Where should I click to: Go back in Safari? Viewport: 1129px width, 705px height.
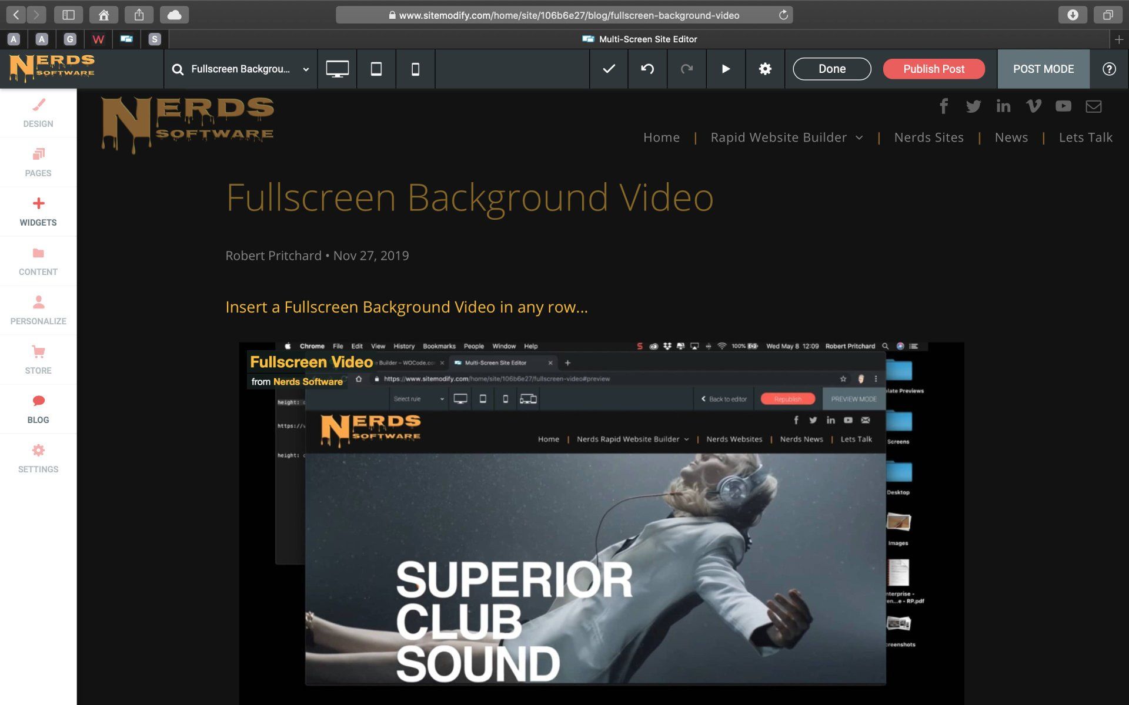click(16, 15)
